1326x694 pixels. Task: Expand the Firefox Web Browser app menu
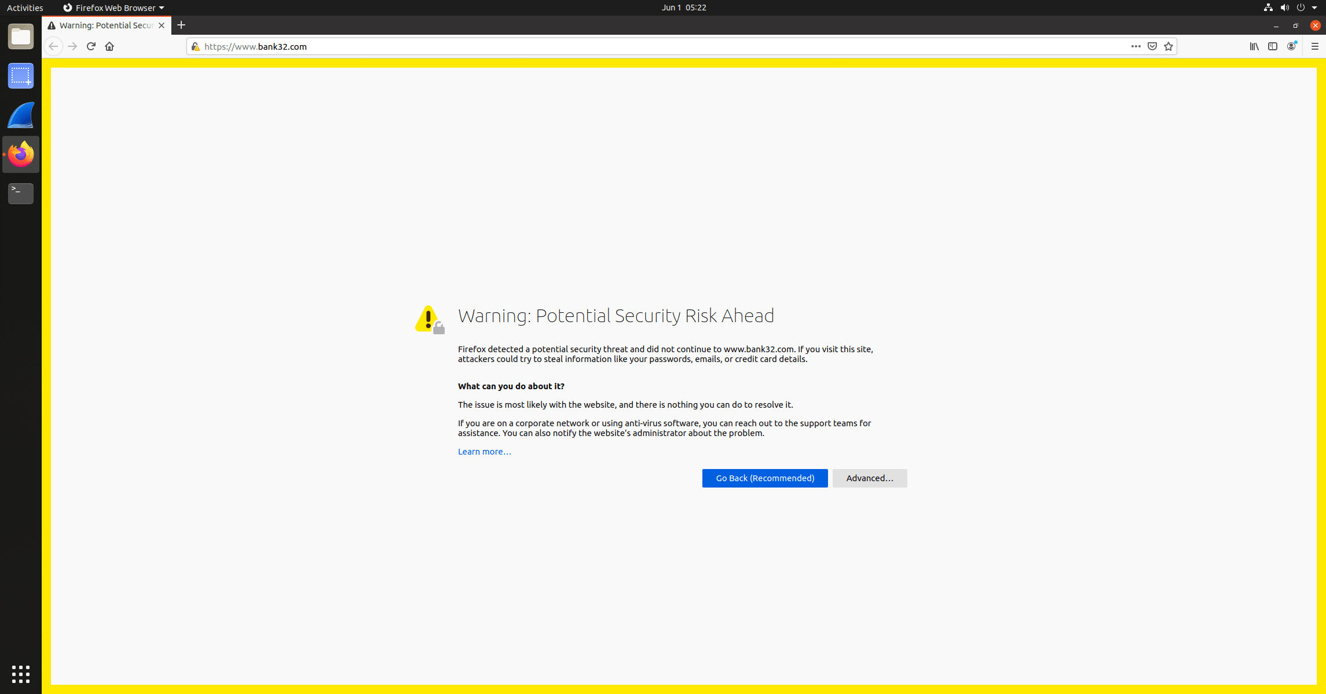pyautogui.click(x=113, y=8)
